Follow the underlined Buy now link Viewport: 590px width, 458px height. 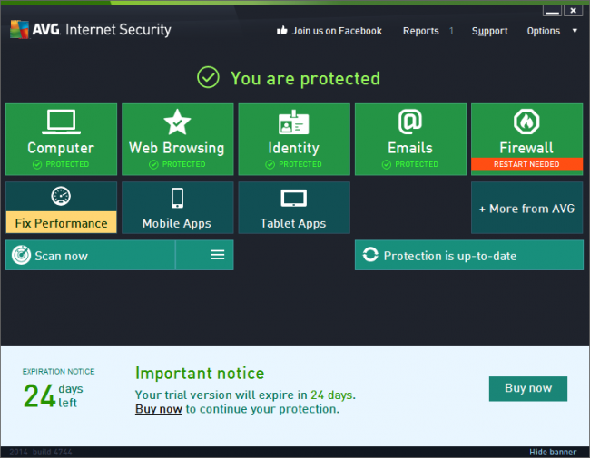[x=159, y=409]
